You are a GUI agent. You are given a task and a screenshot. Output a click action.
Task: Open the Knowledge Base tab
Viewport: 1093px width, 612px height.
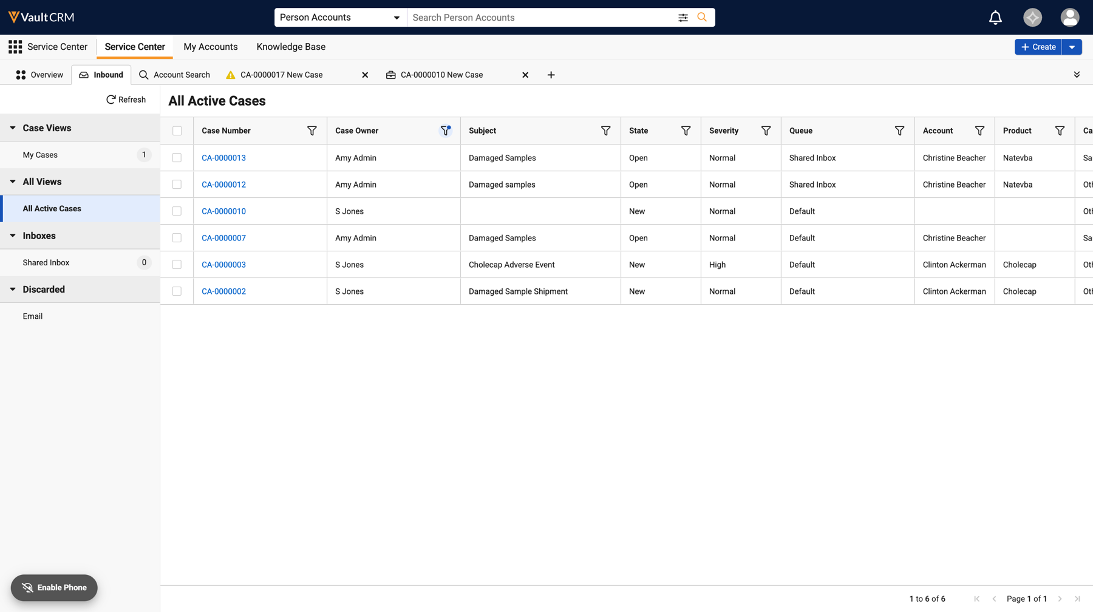pyautogui.click(x=291, y=47)
